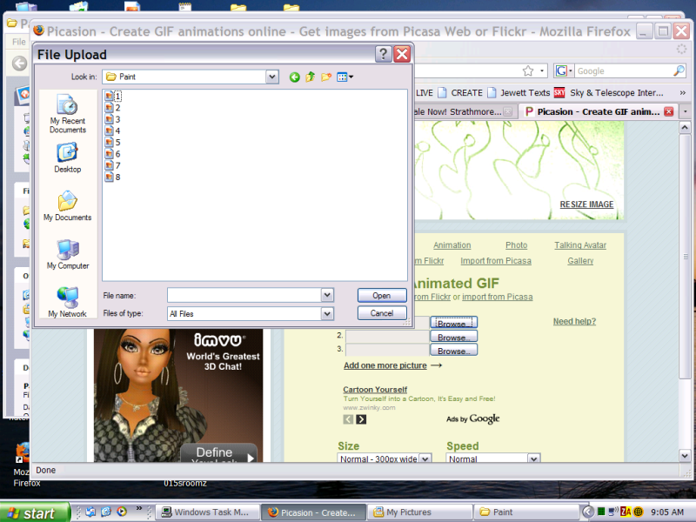
Task: Open the CREATE bookmark
Action: (x=461, y=93)
